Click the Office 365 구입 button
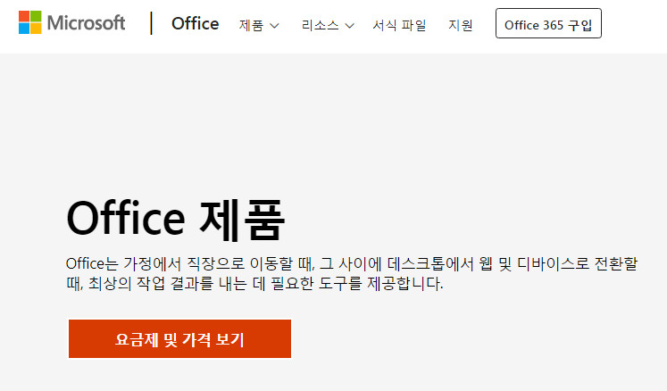667x391 pixels. (548, 23)
